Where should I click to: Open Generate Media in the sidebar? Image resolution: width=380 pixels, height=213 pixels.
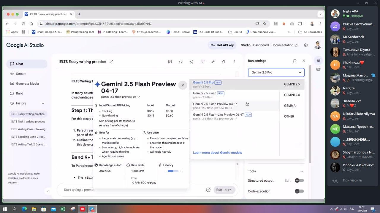tap(27, 83)
